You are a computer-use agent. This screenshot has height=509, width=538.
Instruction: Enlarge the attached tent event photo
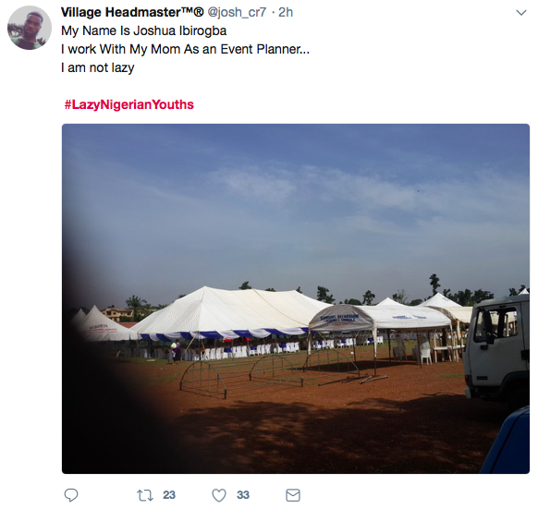[x=296, y=298]
